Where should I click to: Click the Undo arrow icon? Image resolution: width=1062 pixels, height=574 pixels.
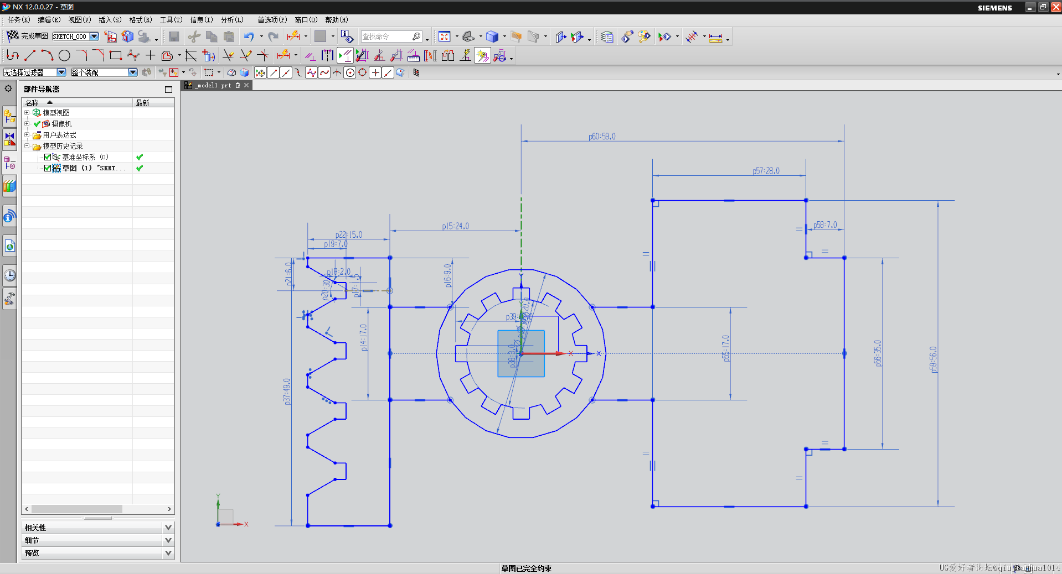(x=249, y=36)
